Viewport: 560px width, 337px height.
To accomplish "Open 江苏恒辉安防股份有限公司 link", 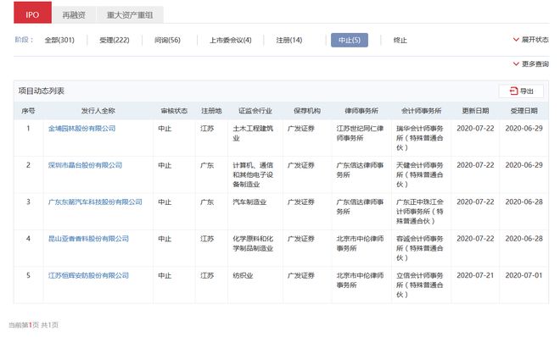I will 88,275.
